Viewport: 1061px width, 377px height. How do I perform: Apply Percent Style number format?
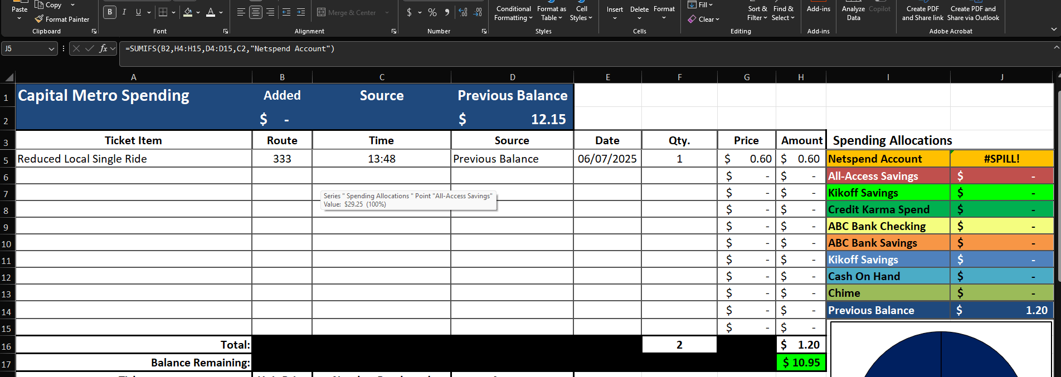[x=432, y=12]
